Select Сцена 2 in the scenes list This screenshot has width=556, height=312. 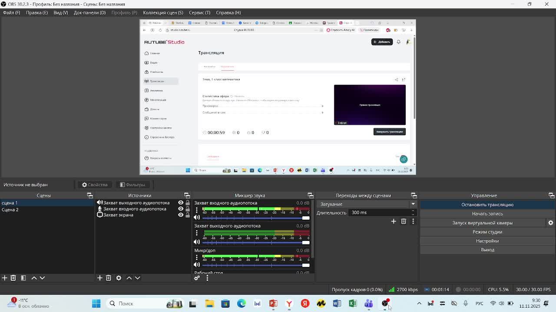47,210
